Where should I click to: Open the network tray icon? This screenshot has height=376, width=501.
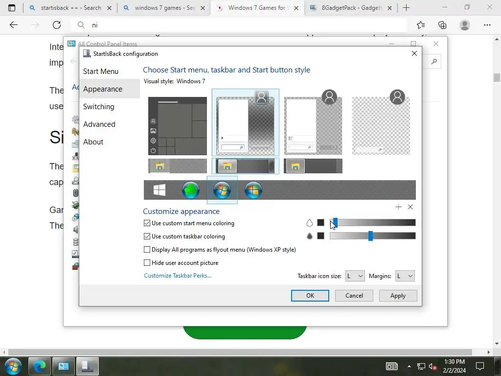coord(421,366)
